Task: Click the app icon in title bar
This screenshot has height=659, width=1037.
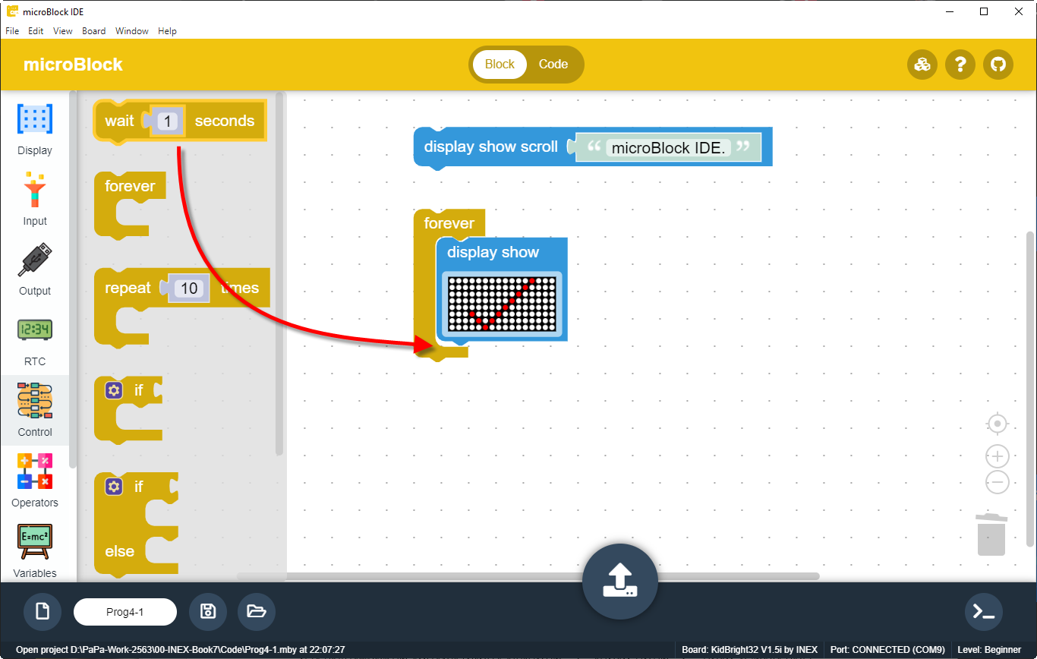Action: tap(12, 11)
